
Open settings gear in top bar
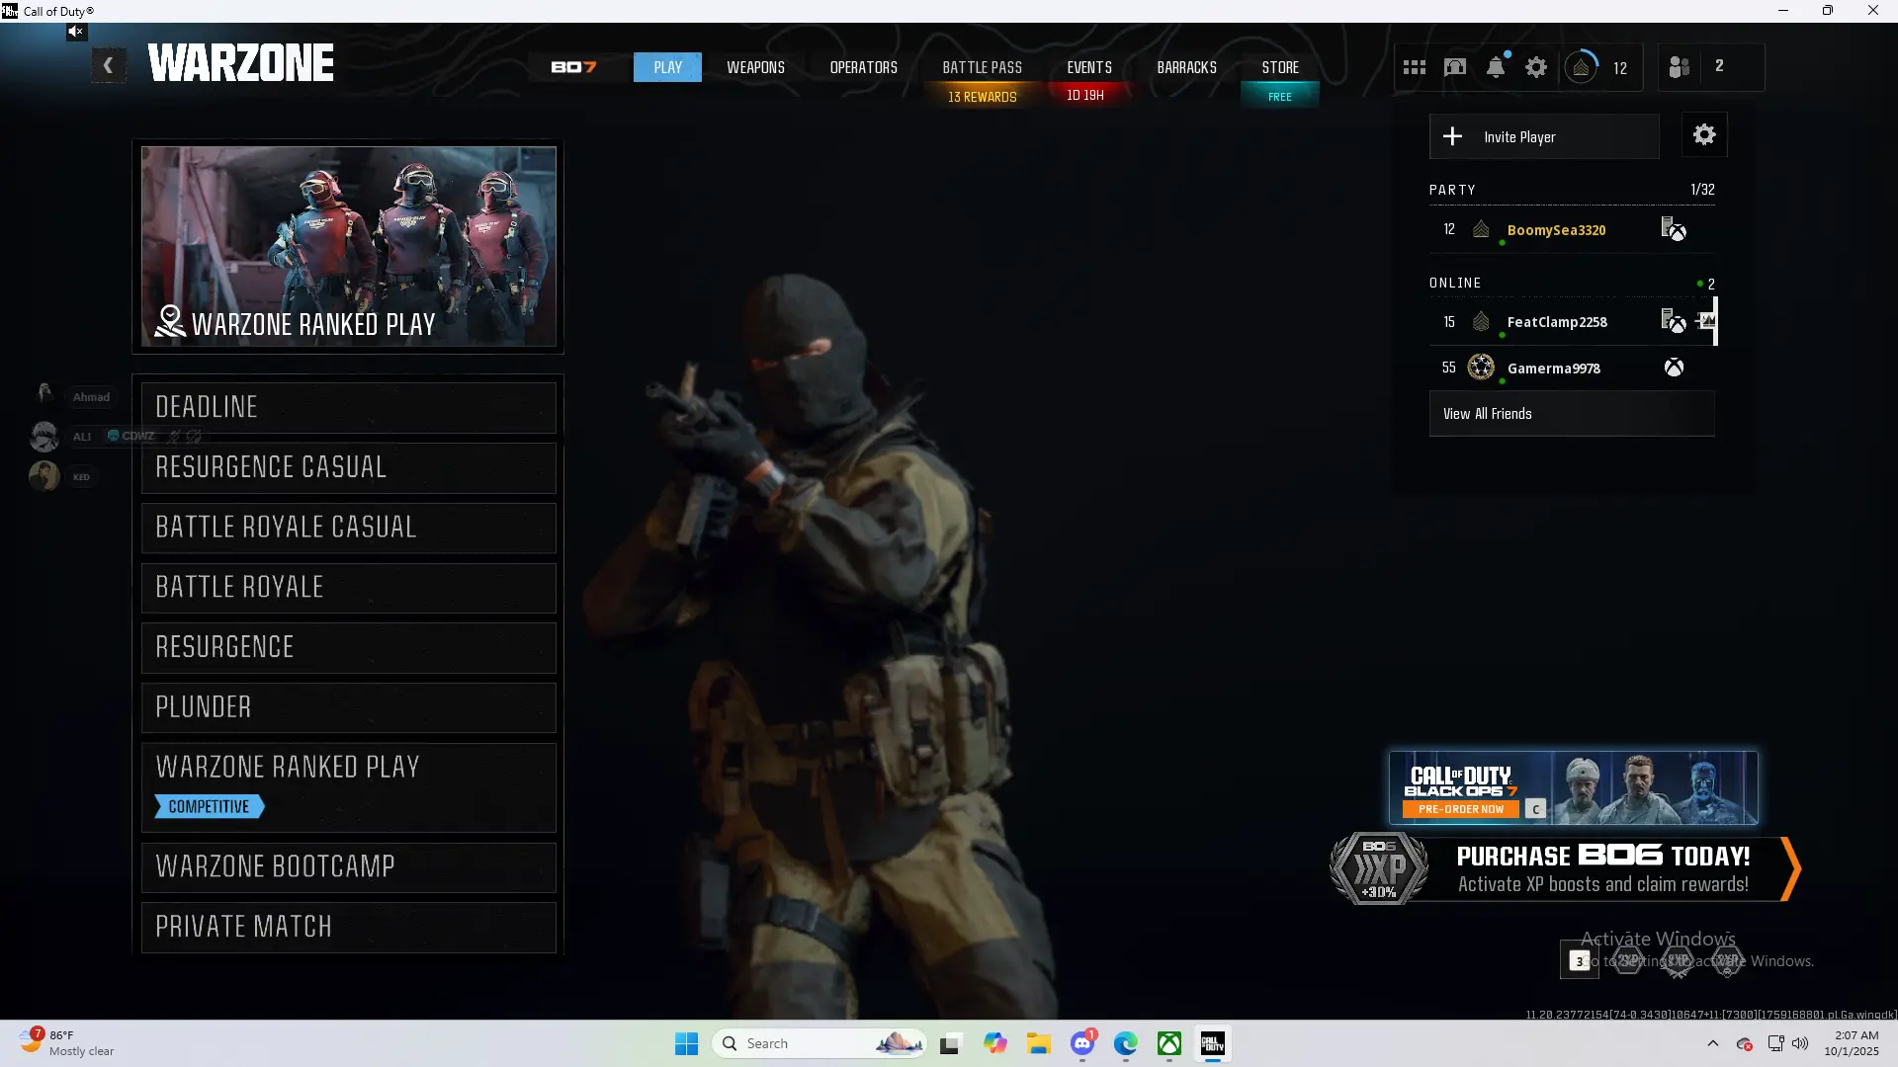(1536, 67)
